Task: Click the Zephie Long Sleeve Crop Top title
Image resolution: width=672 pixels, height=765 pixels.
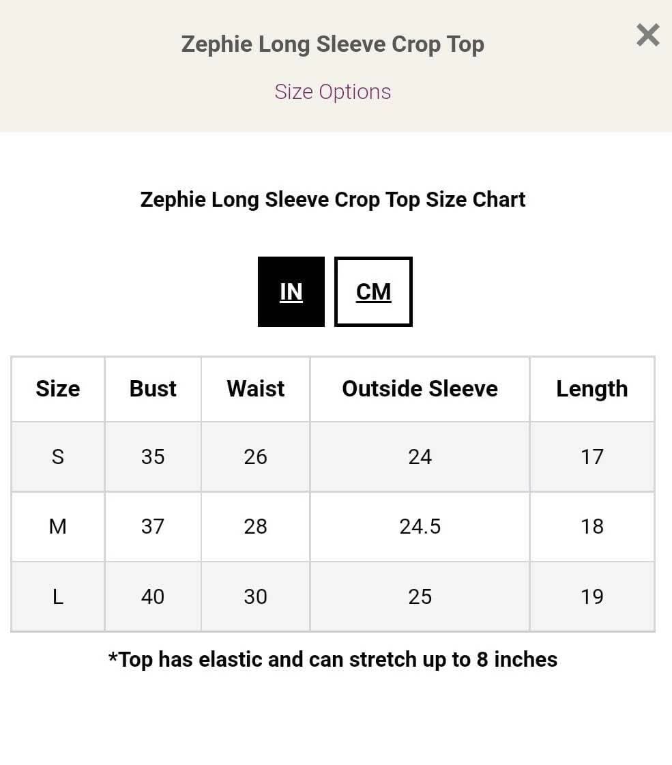Action: click(332, 44)
